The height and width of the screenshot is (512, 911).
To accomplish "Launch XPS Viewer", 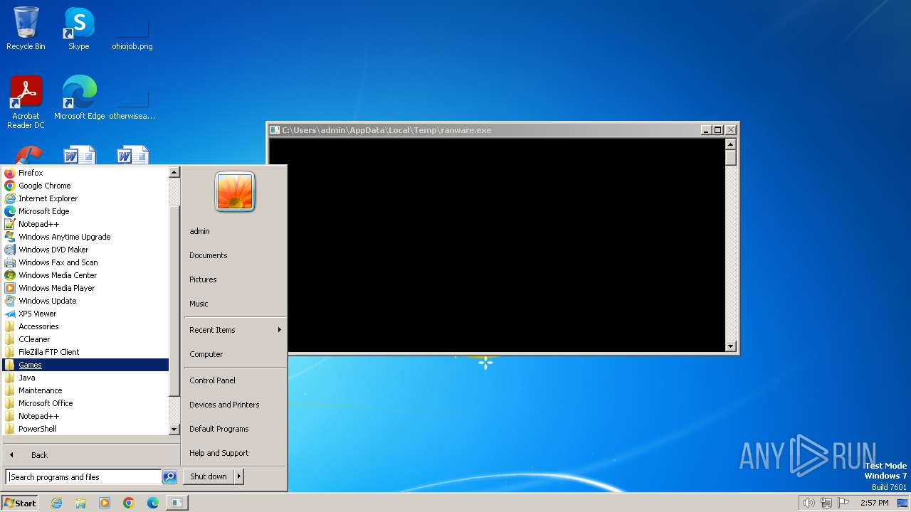I will (85, 314).
